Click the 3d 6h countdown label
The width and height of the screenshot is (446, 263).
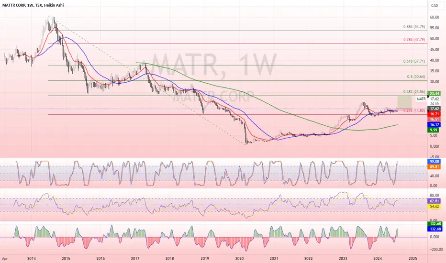tap(435, 103)
